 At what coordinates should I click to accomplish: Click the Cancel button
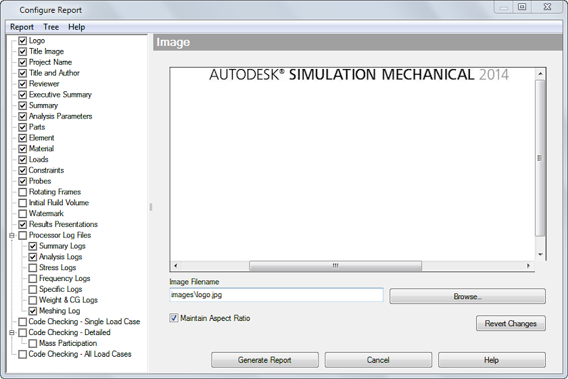point(378,360)
